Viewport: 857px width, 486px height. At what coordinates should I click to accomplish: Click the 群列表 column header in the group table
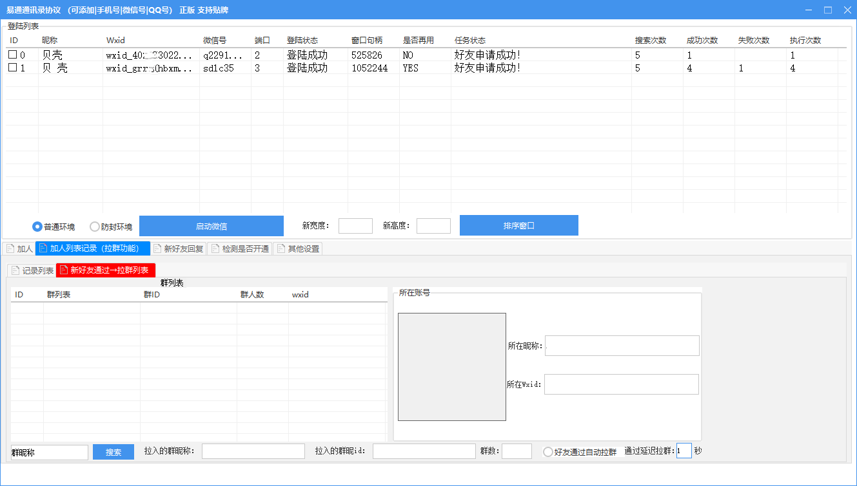coord(59,295)
